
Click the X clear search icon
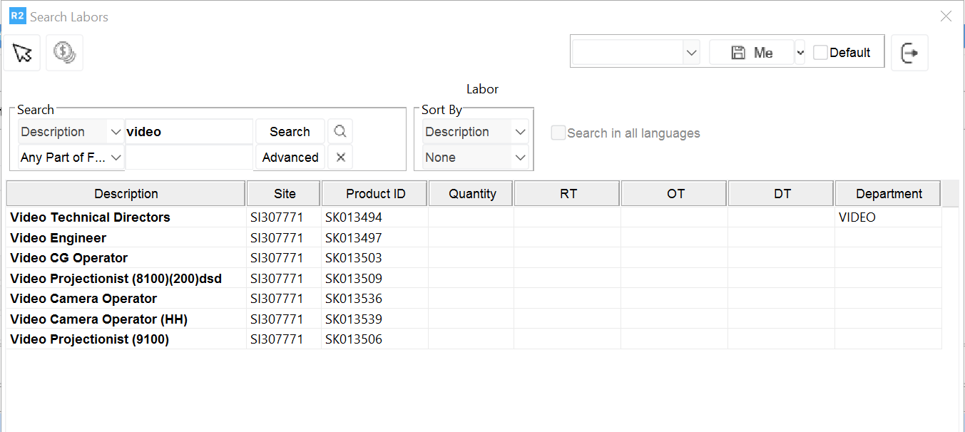[340, 158]
